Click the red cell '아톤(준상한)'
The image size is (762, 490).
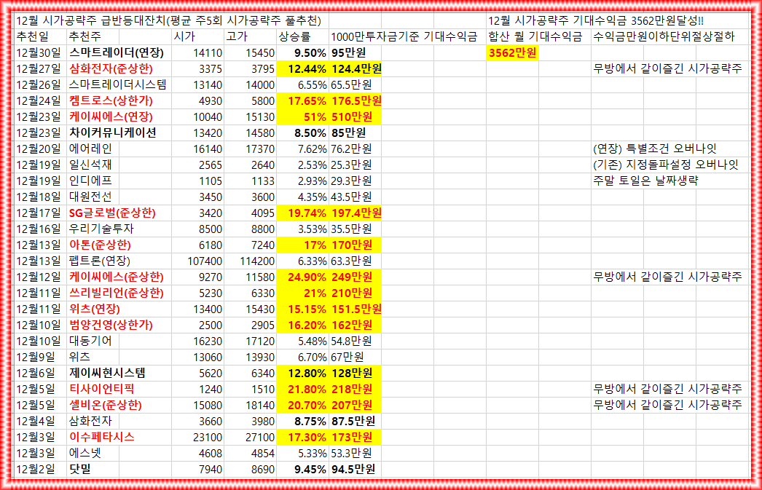coord(100,245)
